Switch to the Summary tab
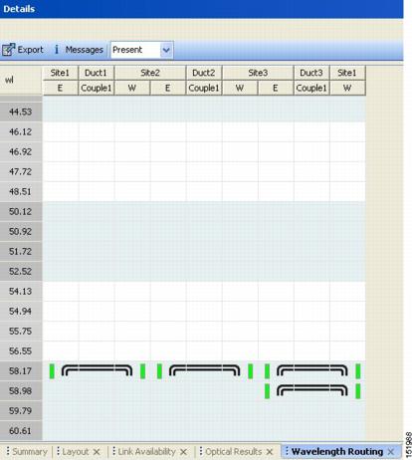This screenshot has width=412, height=460. click(x=29, y=452)
